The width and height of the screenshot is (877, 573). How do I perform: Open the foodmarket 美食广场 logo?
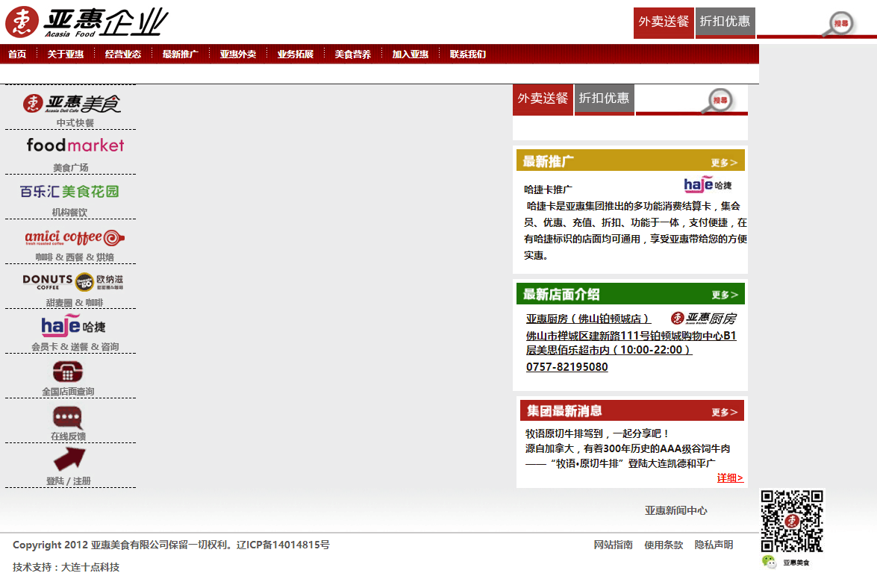coord(75,145)
